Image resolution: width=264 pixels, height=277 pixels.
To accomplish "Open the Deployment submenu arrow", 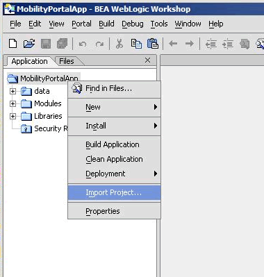I will [x=156, y=174].
